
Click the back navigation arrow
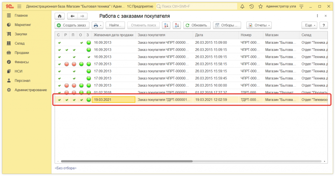(x=72, y=16)
